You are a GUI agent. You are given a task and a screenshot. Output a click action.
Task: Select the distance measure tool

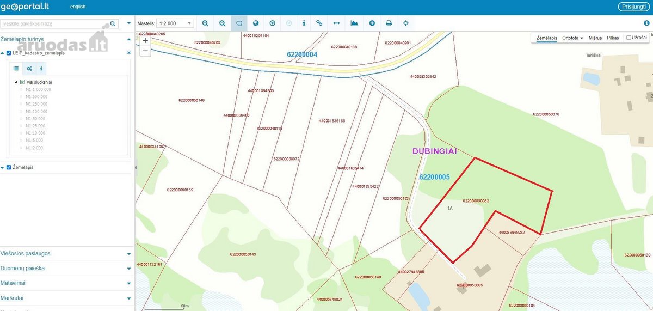pos(336,23)
